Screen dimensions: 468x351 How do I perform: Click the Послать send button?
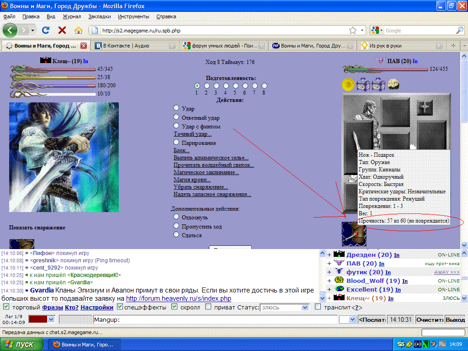coord(372,319)
